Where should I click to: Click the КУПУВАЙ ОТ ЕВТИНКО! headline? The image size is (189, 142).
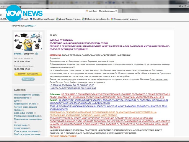pos(61,40)
